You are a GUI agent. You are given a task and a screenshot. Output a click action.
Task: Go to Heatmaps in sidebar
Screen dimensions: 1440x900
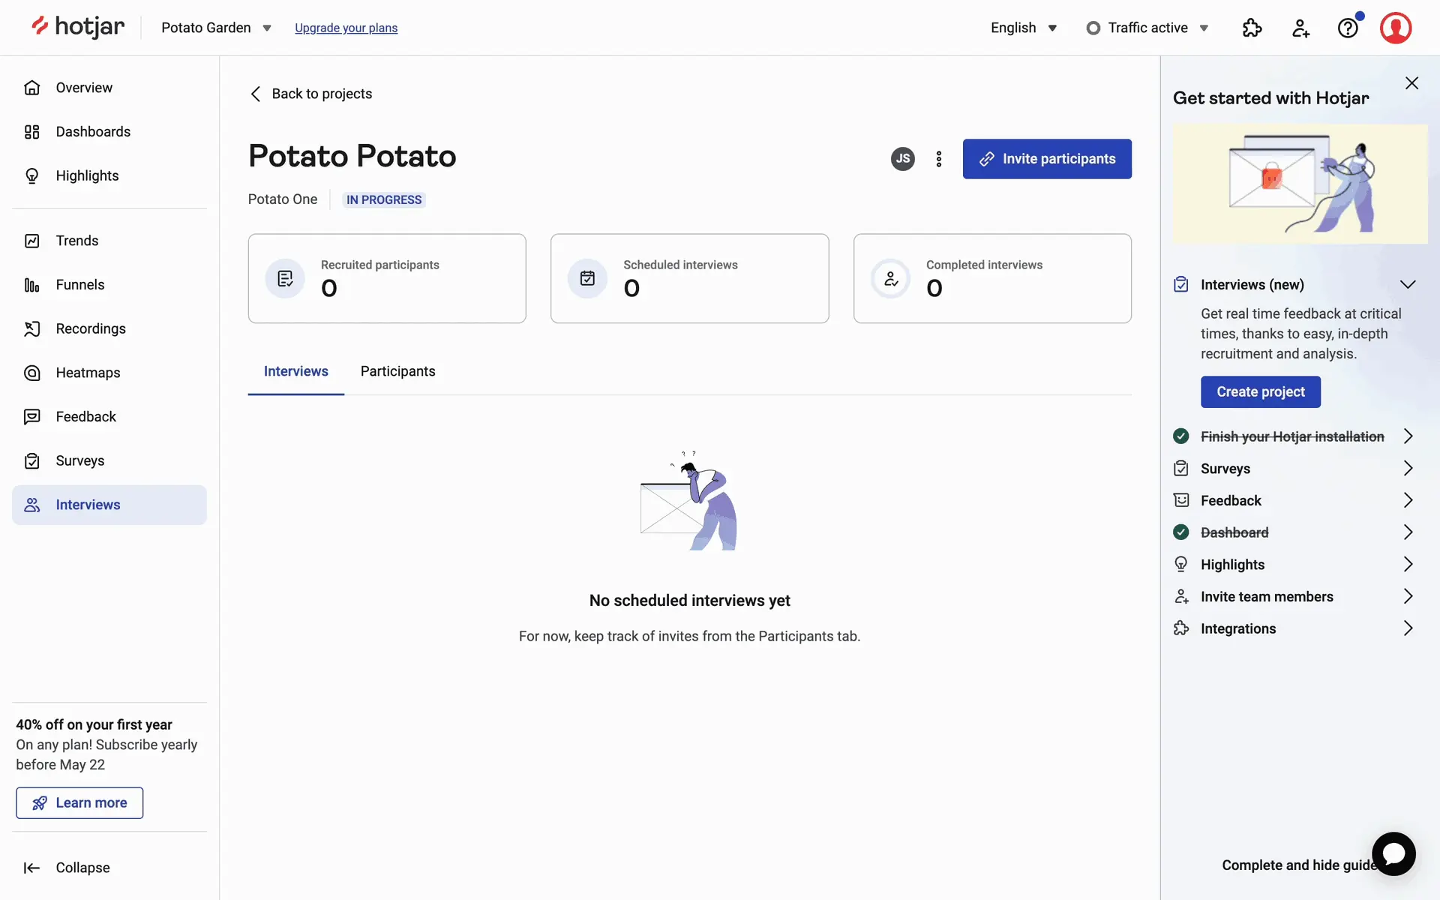(x=88, y=373)
